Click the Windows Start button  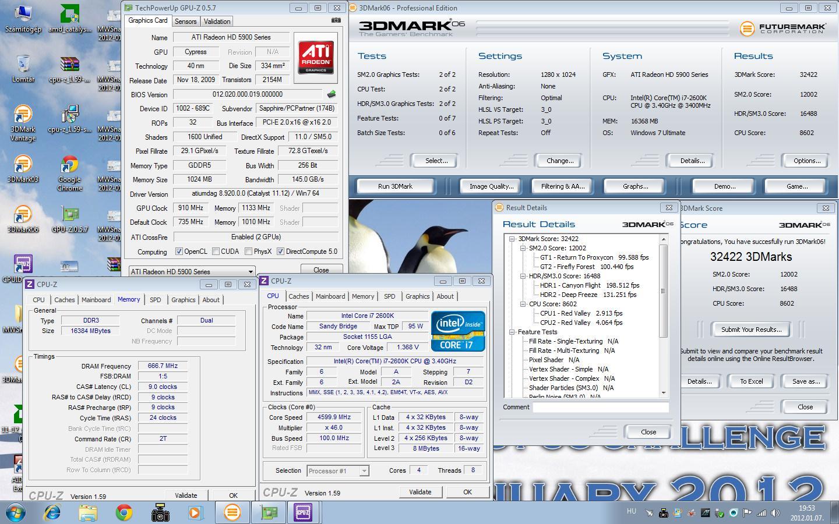pos(16,512)
